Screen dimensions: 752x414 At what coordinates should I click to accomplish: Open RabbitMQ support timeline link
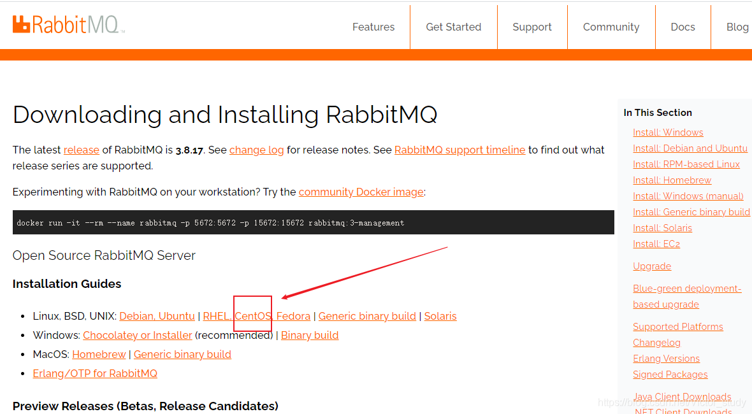(x=460, y=150)
